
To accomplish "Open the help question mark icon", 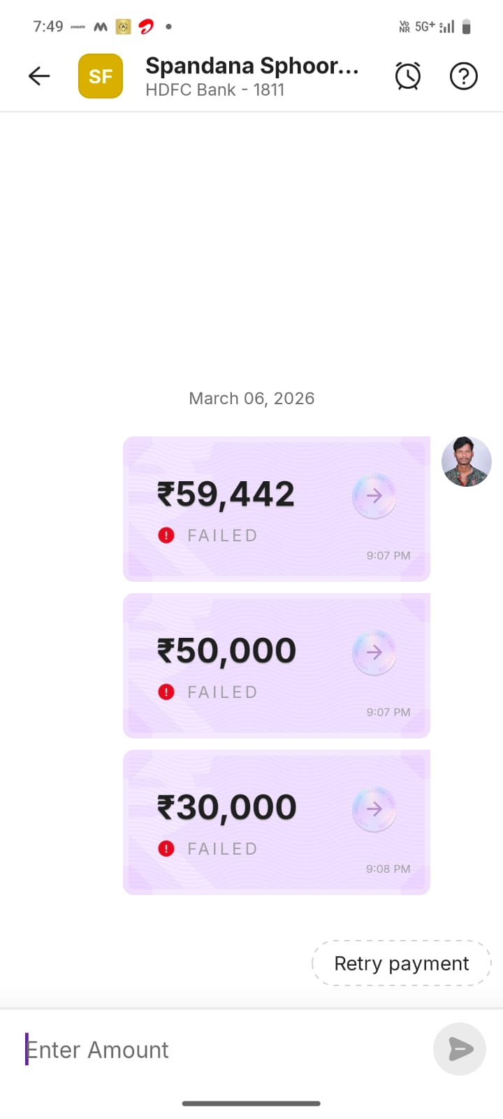I will 463,76.
